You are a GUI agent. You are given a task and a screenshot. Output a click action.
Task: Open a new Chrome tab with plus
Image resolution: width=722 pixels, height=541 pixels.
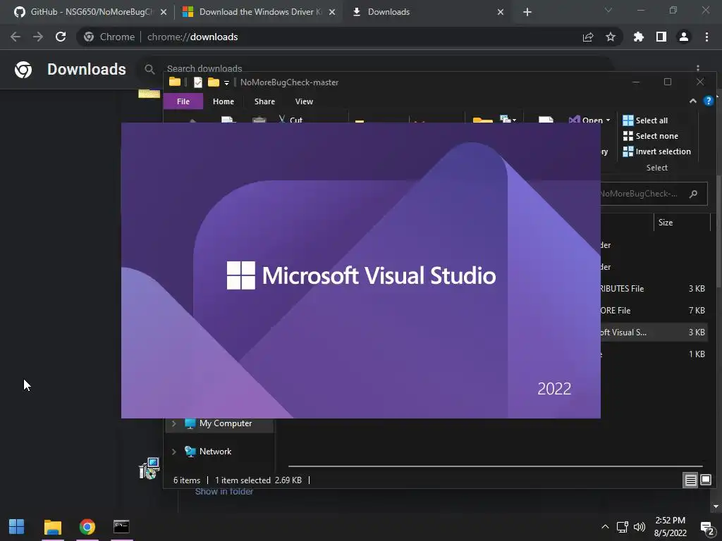(x=527, y=12)
